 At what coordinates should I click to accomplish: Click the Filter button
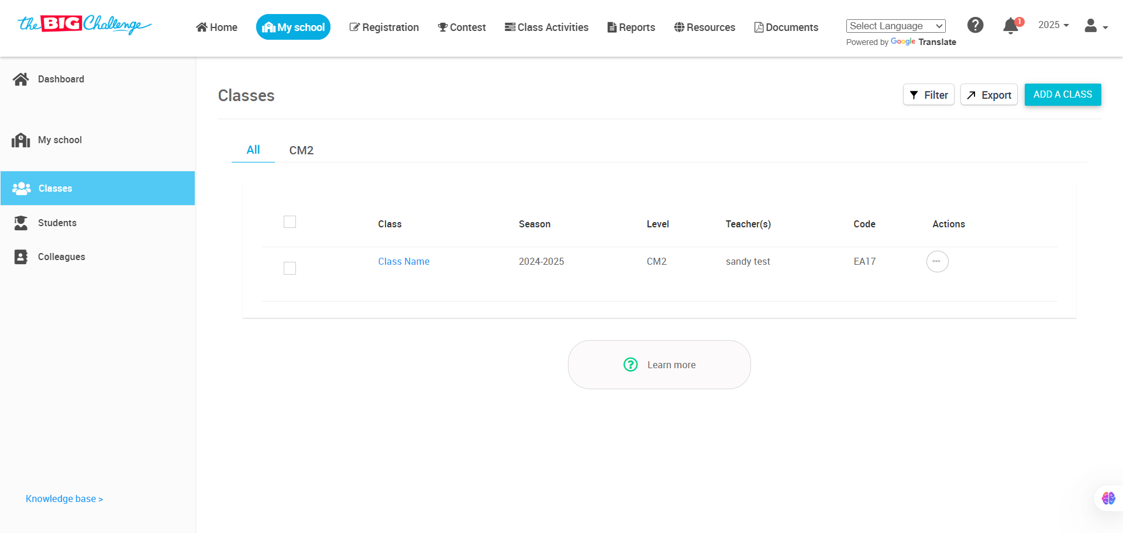(x=929, y=95)
